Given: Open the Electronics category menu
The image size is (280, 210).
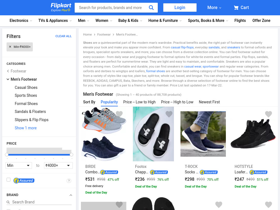Looking at the screenshot, I should [21, 21].
